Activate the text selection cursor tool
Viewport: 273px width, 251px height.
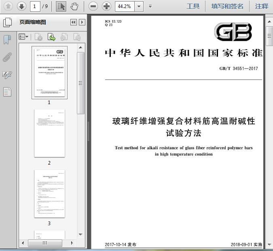tap(61, 6)
